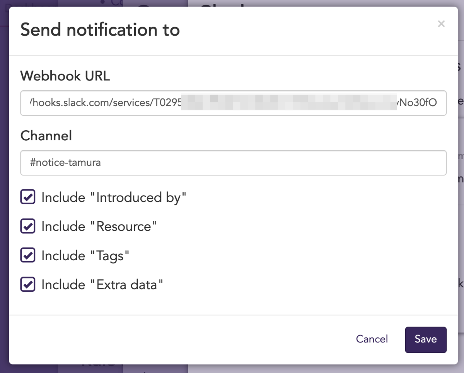Click the "Channel" label text
Image resolution: width=464 pixels, height=373 pixels.
pos(46,136)
